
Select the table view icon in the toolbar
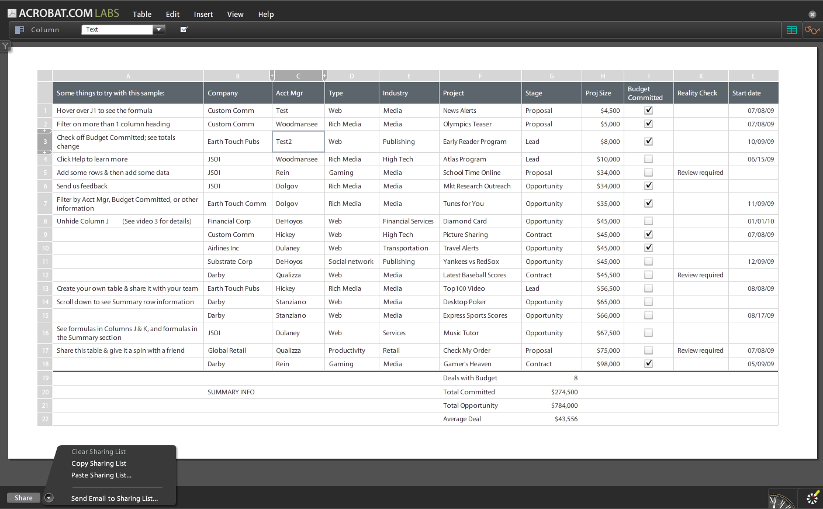[791, 29]
